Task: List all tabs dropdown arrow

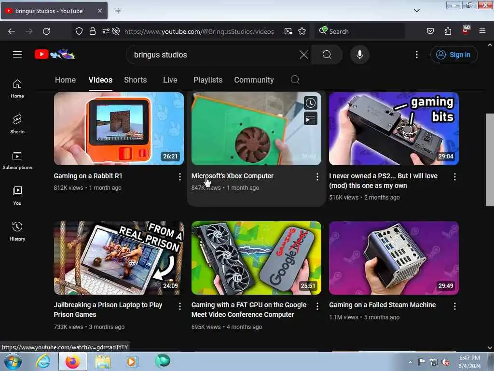Action: click(417, 11)
